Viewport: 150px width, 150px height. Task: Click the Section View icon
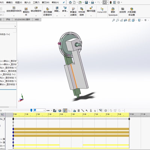pyautogui.click(x=125, y=20)
